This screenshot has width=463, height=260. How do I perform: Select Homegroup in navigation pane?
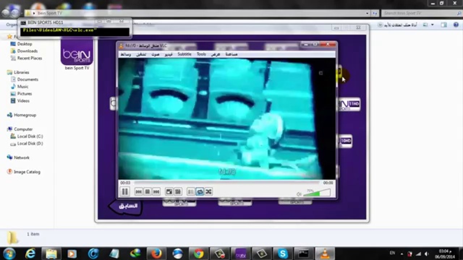point(25,115)
